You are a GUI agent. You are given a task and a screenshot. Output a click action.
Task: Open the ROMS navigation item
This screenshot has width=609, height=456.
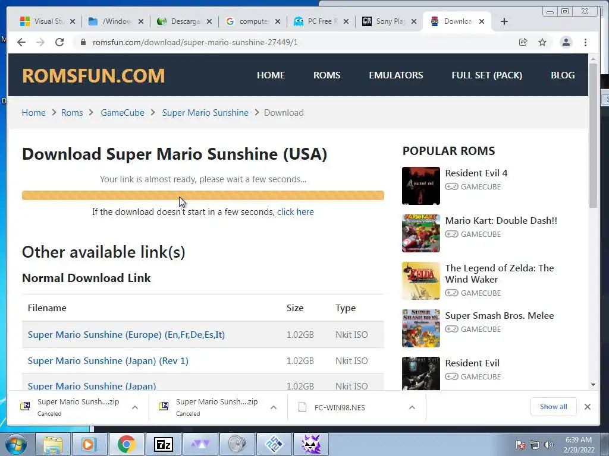coord(327,75)
